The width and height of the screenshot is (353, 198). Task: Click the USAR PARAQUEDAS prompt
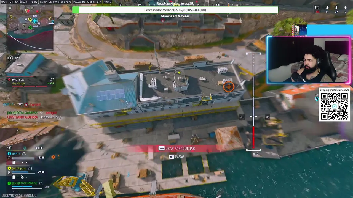coord(176,148)
